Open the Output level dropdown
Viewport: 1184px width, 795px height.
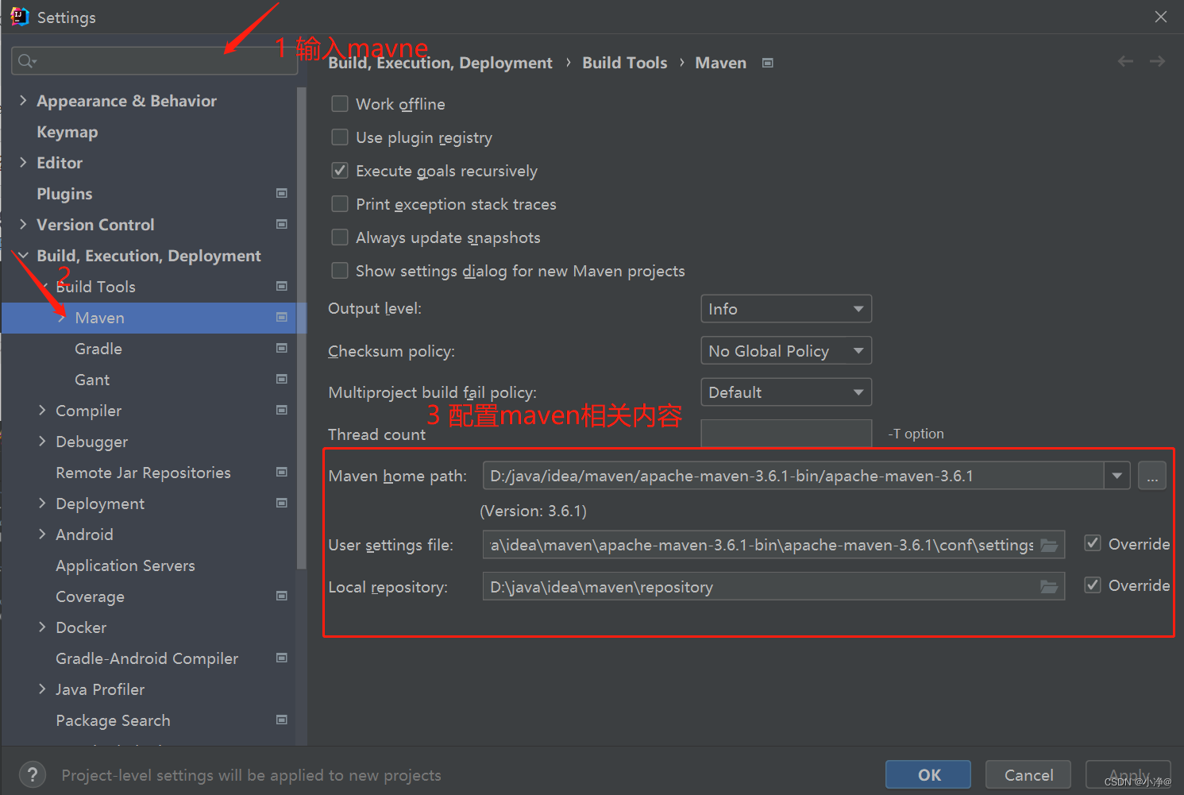coord(786,309)
